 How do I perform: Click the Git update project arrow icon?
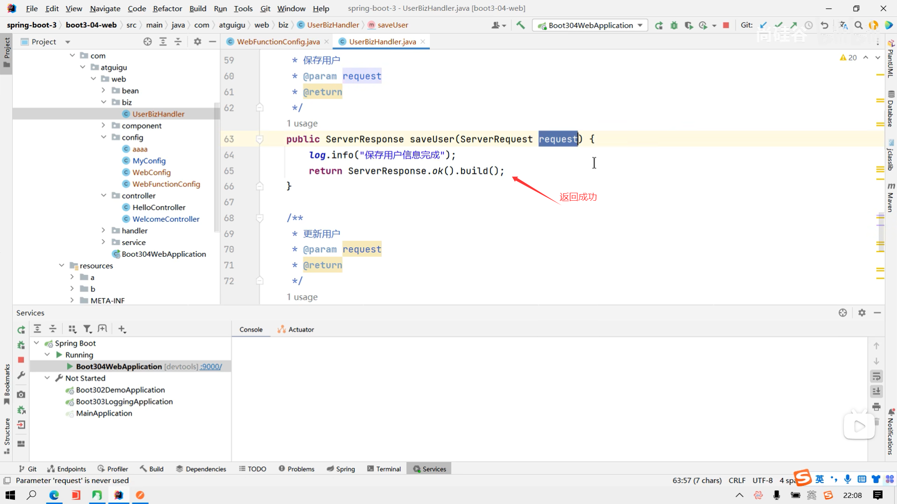pos(763,25)
